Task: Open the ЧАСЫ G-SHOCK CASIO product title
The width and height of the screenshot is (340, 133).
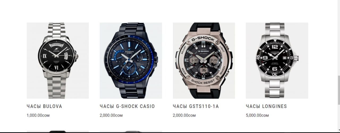Action: (127, 106)
